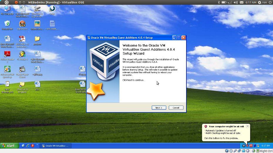
Task: Open the Ubuntu sound volume menu
Action: [235, 2]
